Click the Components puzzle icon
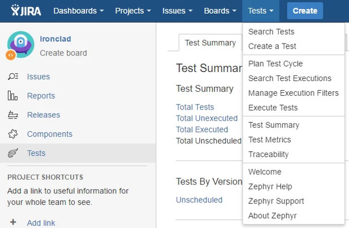The width and height of the screenshot is (349, 228). point(13,134)
